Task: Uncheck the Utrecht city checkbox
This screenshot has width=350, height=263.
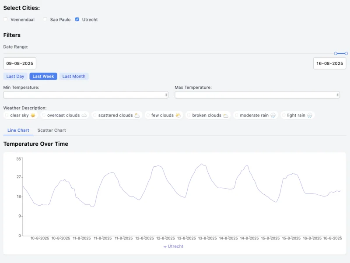Action: click(x=77, y=19)
